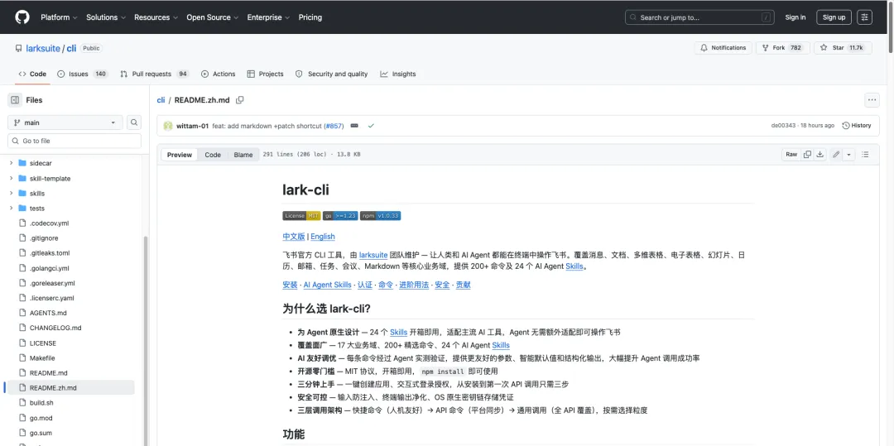Open the outline icon
Screen dimensions: 894x446
click(x=865, y=155)
